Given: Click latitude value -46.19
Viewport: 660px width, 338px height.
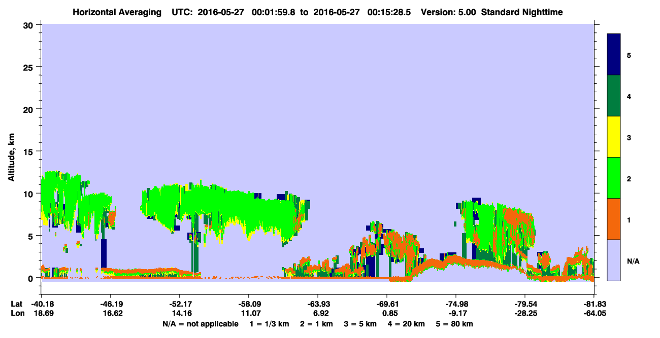Looking at the screenshot, I should click(x=110, y=304).
